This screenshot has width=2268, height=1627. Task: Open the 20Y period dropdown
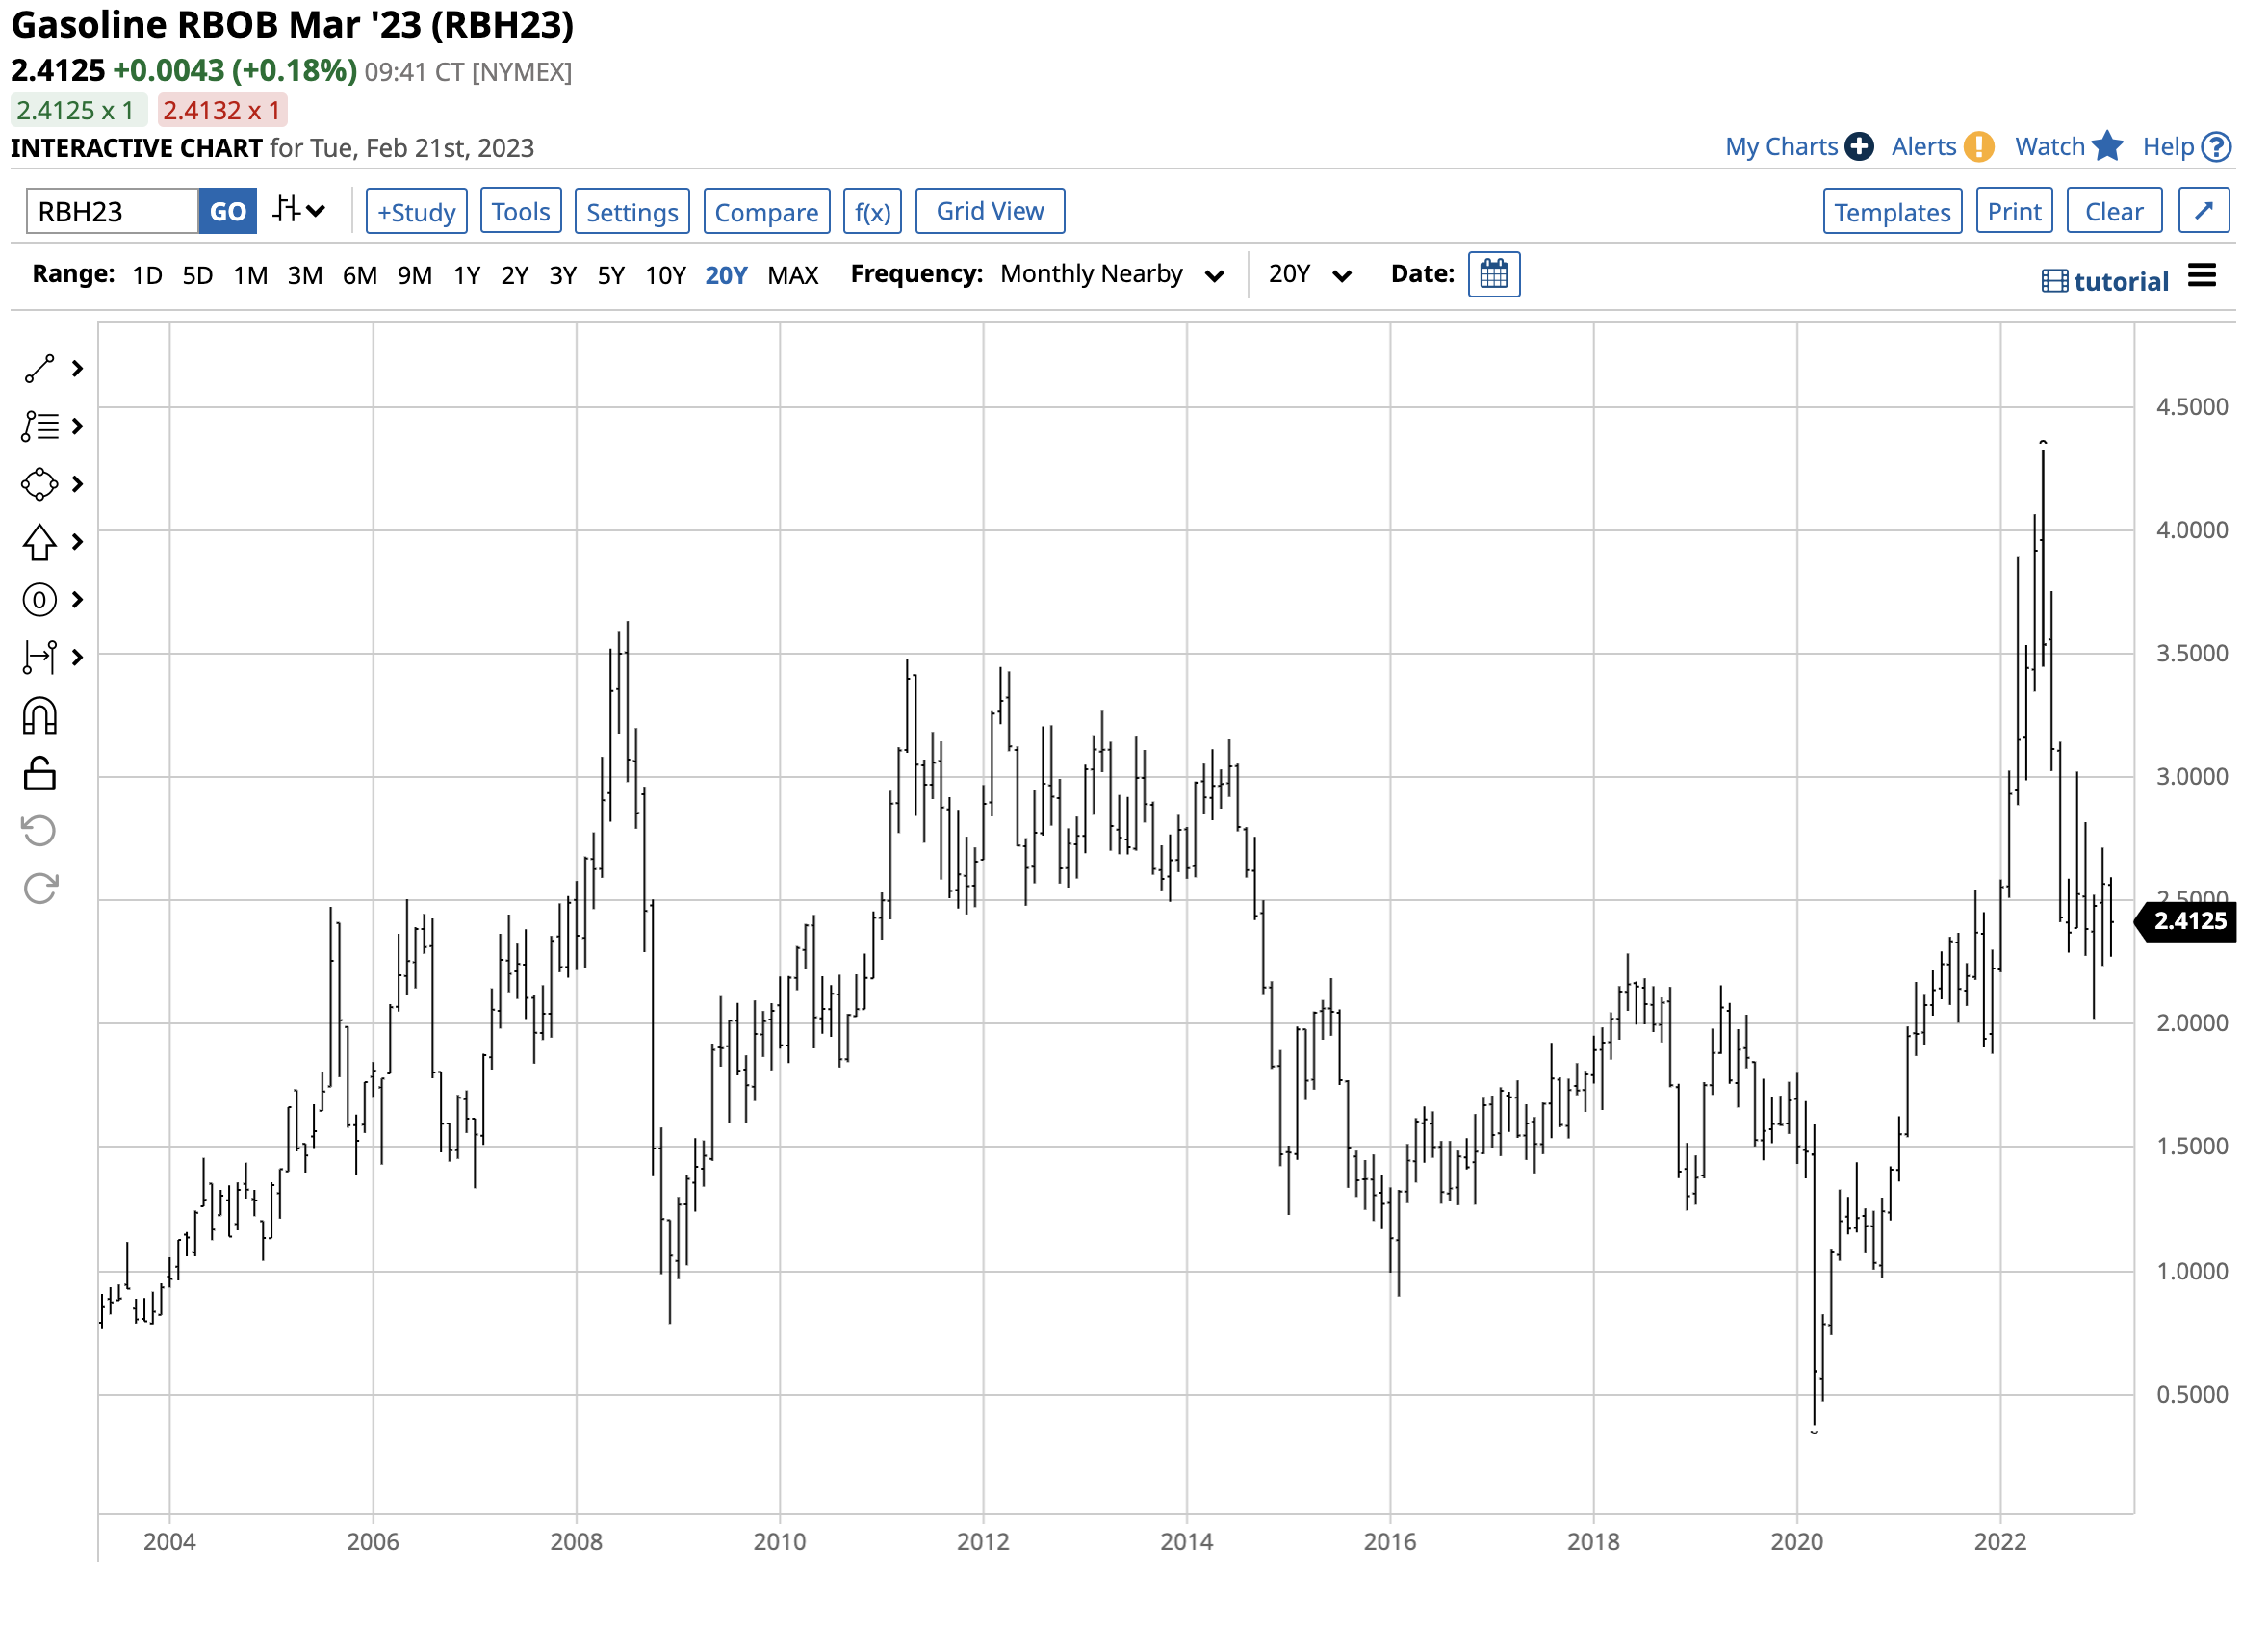1309,274
